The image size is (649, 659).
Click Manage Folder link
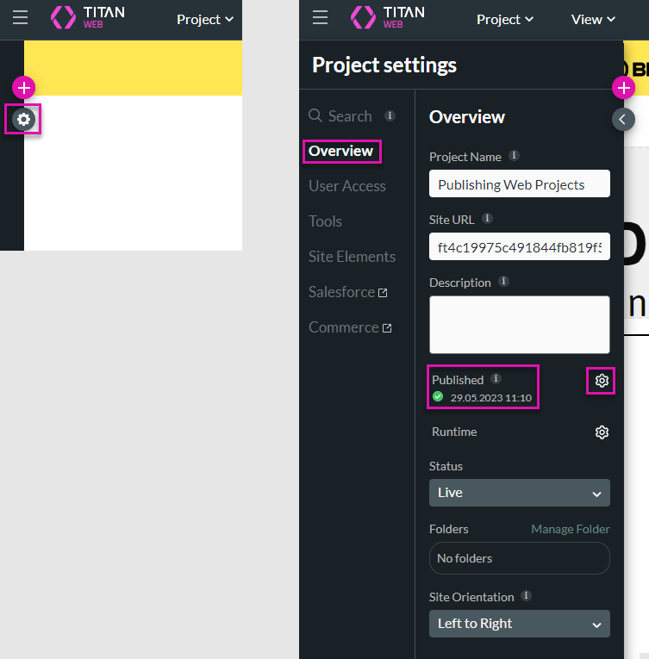point(571,529)
